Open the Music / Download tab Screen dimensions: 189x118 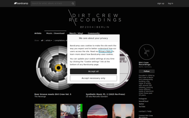[x=55, y=33]
